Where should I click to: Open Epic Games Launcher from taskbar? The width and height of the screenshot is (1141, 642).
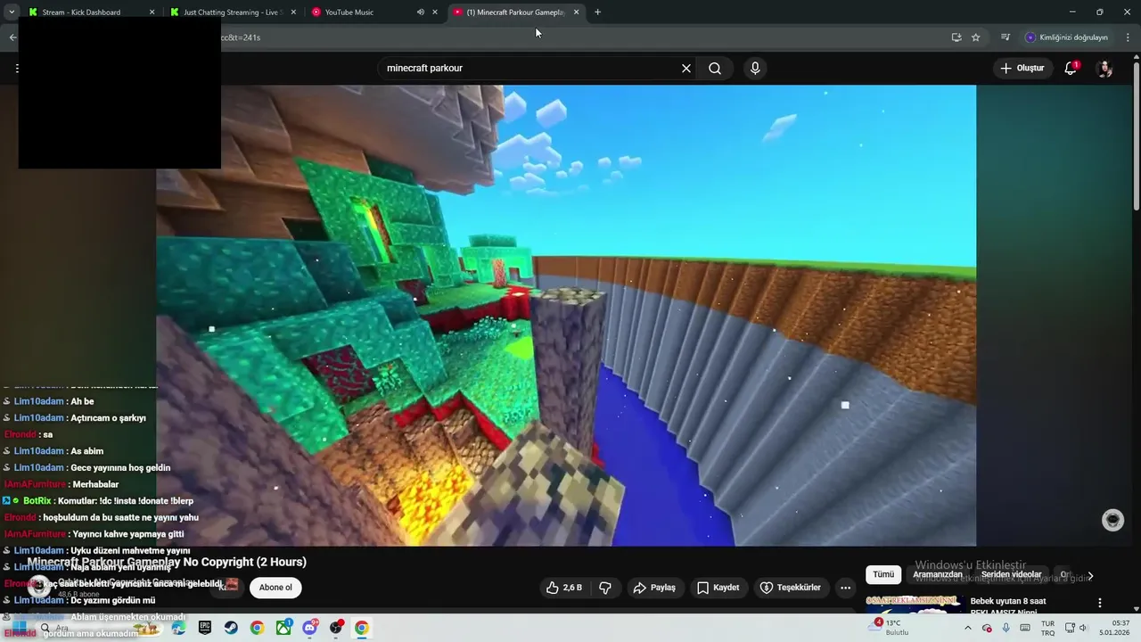click(x=205, y=628)
